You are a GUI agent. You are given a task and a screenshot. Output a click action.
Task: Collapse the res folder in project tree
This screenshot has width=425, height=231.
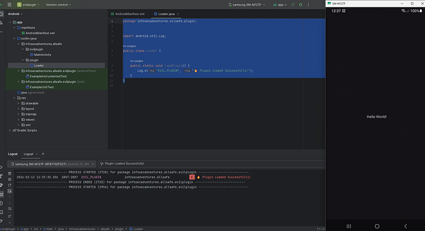[x=14, y=98]
